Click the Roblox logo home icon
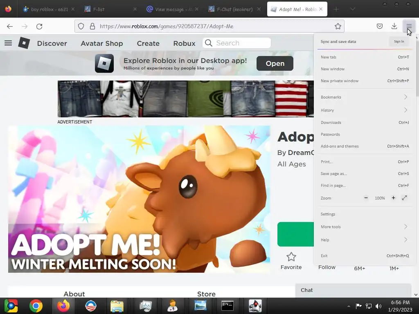Screen dimensions: 419x314 click(x=24, y=43)
